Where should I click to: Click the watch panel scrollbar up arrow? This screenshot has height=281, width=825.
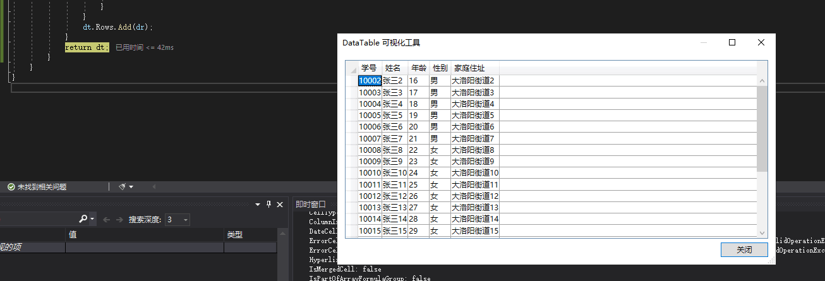[282, 234]
